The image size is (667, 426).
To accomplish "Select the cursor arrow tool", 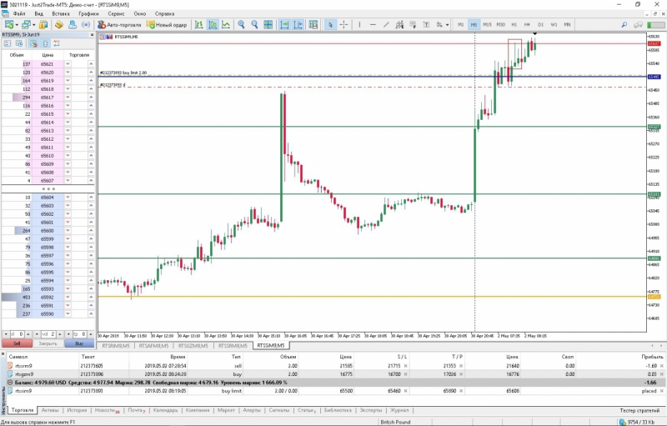I will coord(330,25).
